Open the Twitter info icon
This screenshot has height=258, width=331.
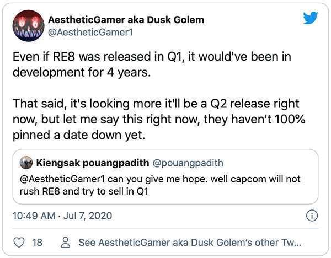tap(311, 216)
